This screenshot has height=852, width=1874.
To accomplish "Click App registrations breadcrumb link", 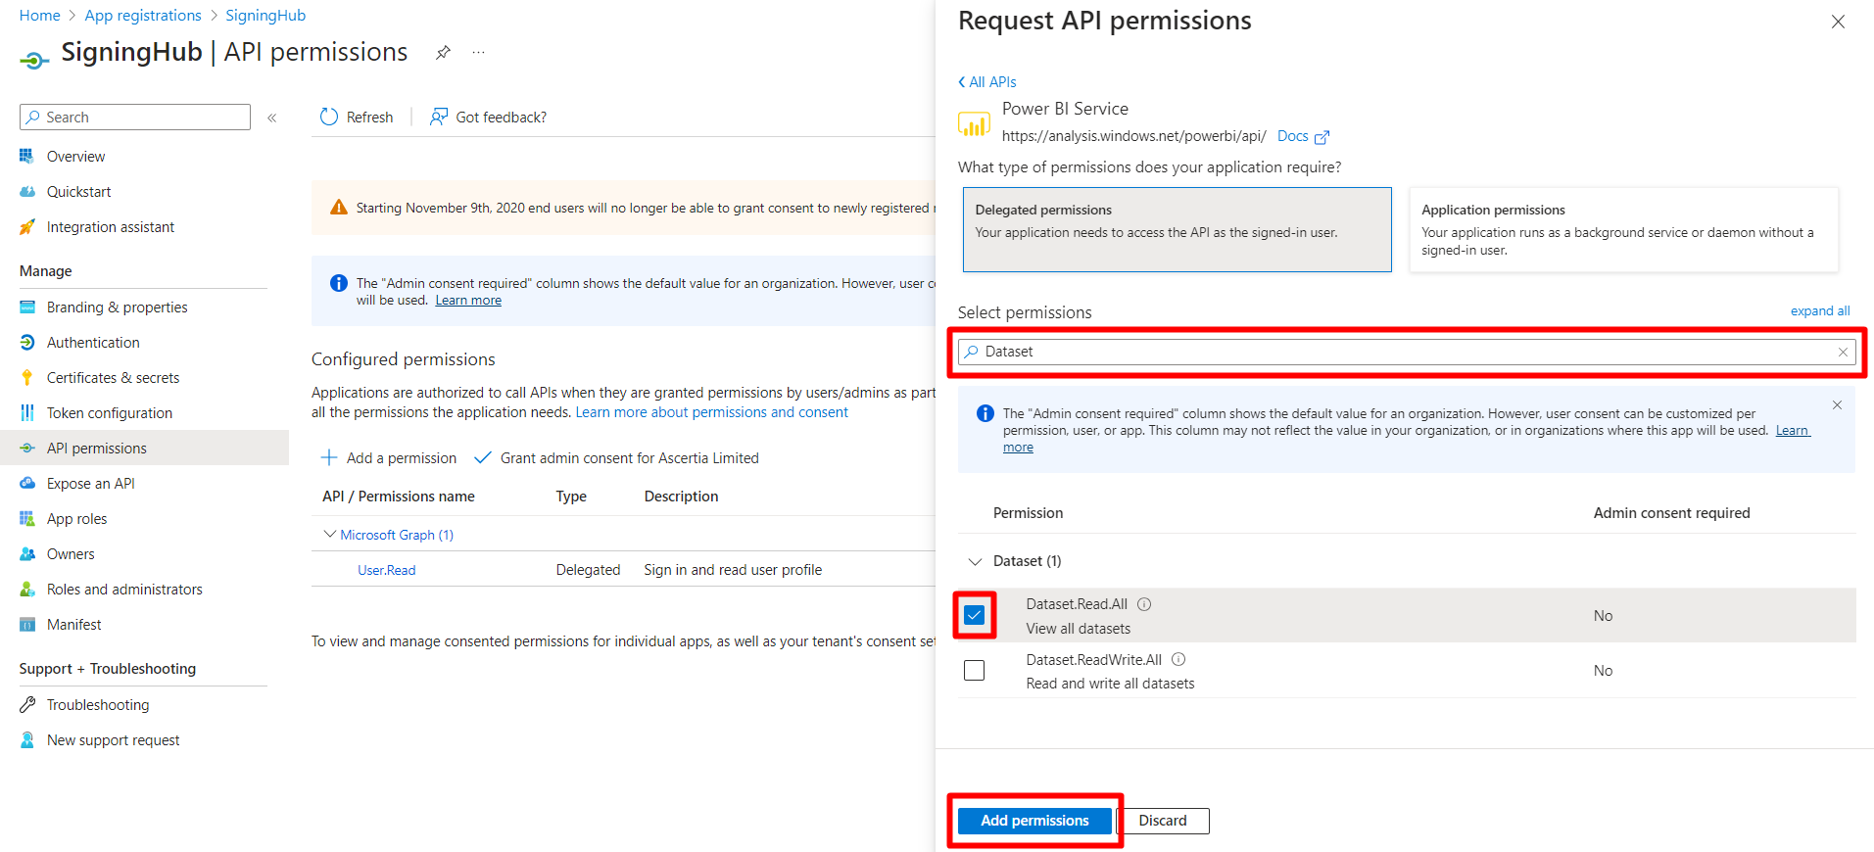I will pos(143,16).
